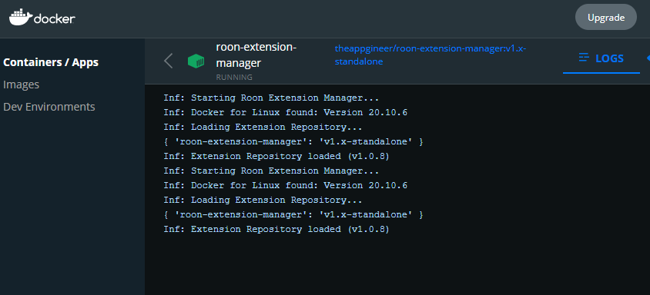Image resolution: width=650 pixels, height=295 pixels.
Task: Go back using the left chevron arrow
Action: tap(168, 61)
